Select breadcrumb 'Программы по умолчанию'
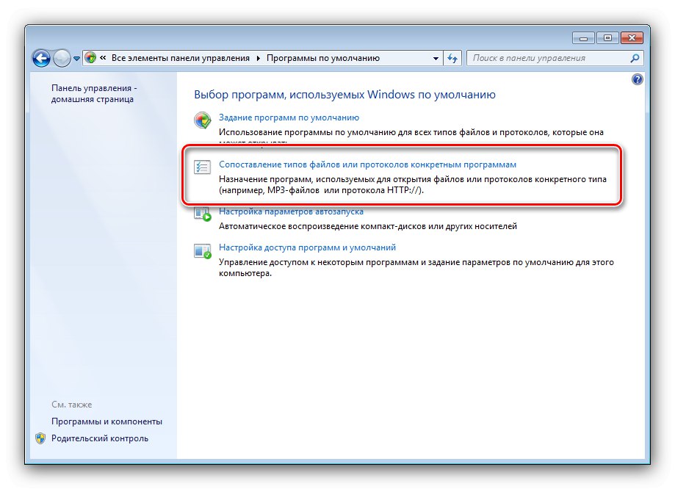 [x=323, y=58]
